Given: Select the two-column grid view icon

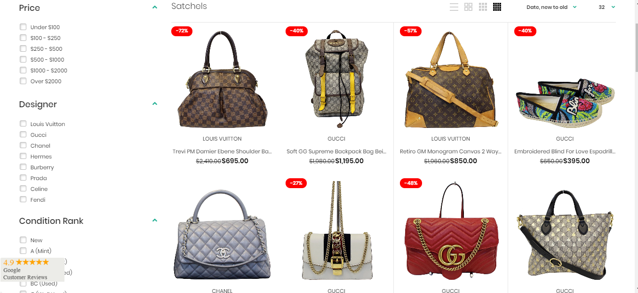Looking at the screenshot, I should [468, 7].
